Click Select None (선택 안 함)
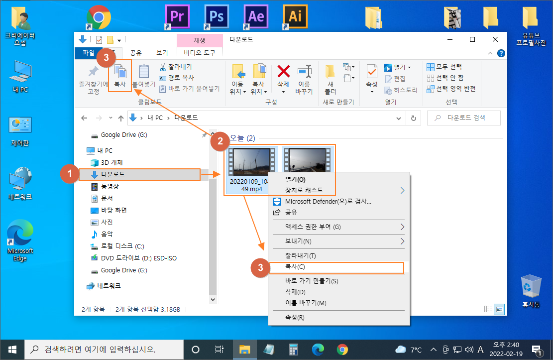 tap(445, 78)
